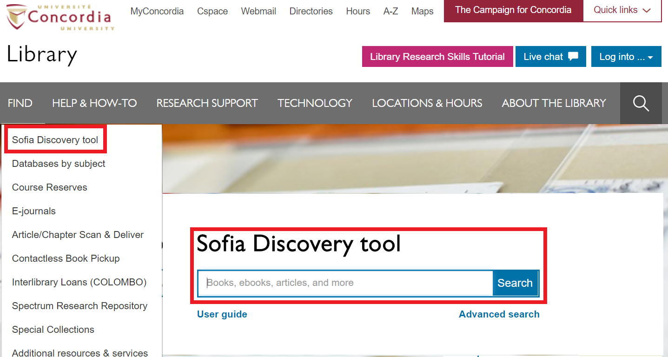668x357 pixels.
Task: Go to Cspace
Action: [212, 11]
